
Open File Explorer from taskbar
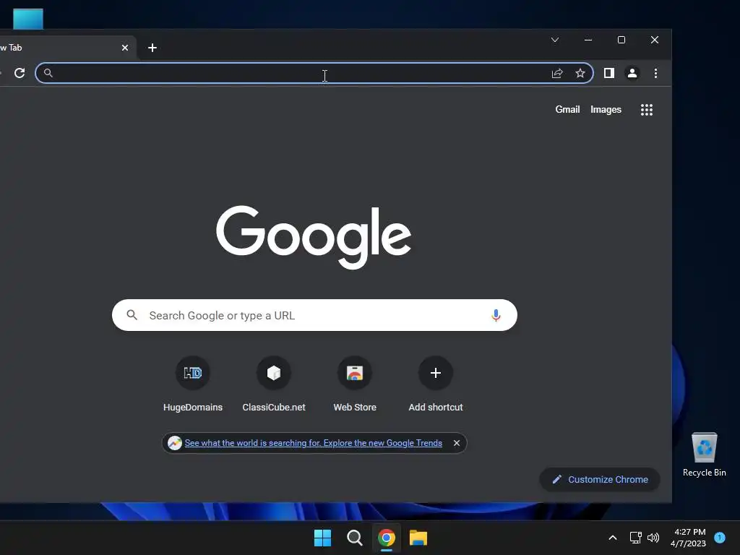418,538
